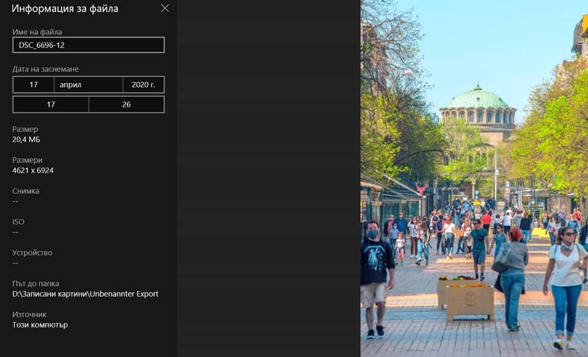Click the Този компютър source value
Screen dimensions: 588x357
coord(40,325)
